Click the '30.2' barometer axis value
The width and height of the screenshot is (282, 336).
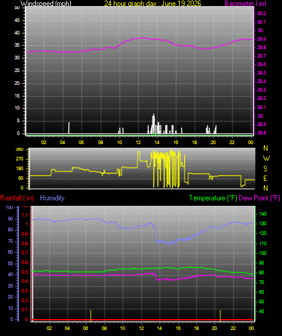tap(261, 13)
